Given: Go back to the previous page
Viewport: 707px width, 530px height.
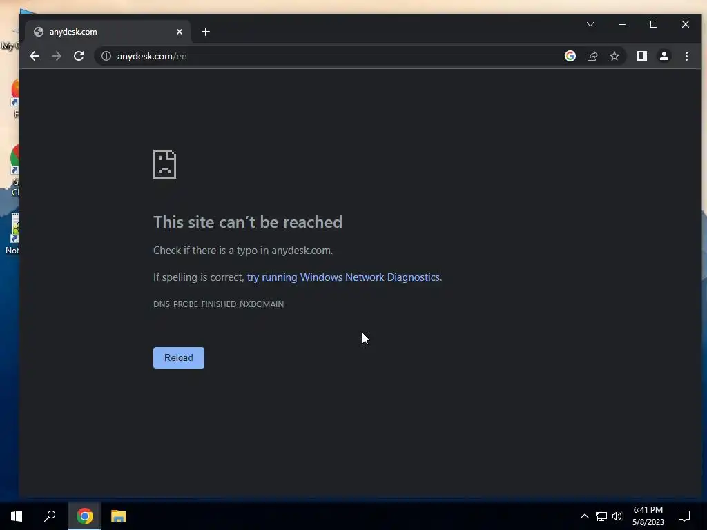Looking at the screenshot, I should click(35, 56).
